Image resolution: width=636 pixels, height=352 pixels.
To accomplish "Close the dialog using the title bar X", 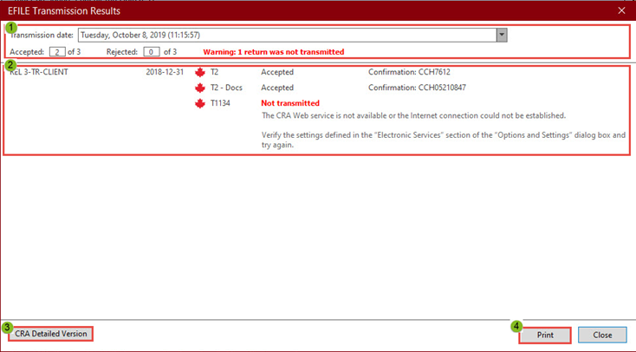I will (x=620, y=10).
